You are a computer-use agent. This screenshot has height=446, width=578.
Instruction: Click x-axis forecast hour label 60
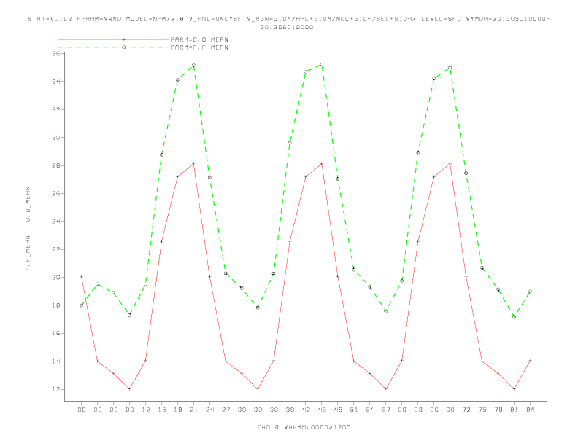coord(402,410)
